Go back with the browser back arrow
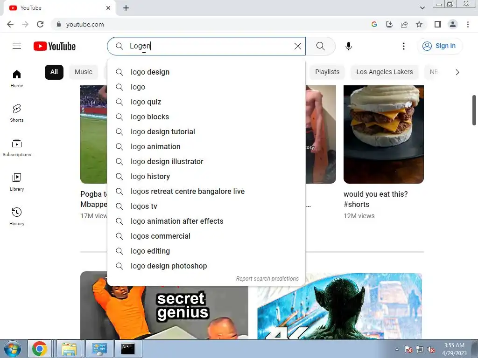Image resolution: width=478 pixels, height=358 pixels. coord(10,24)
